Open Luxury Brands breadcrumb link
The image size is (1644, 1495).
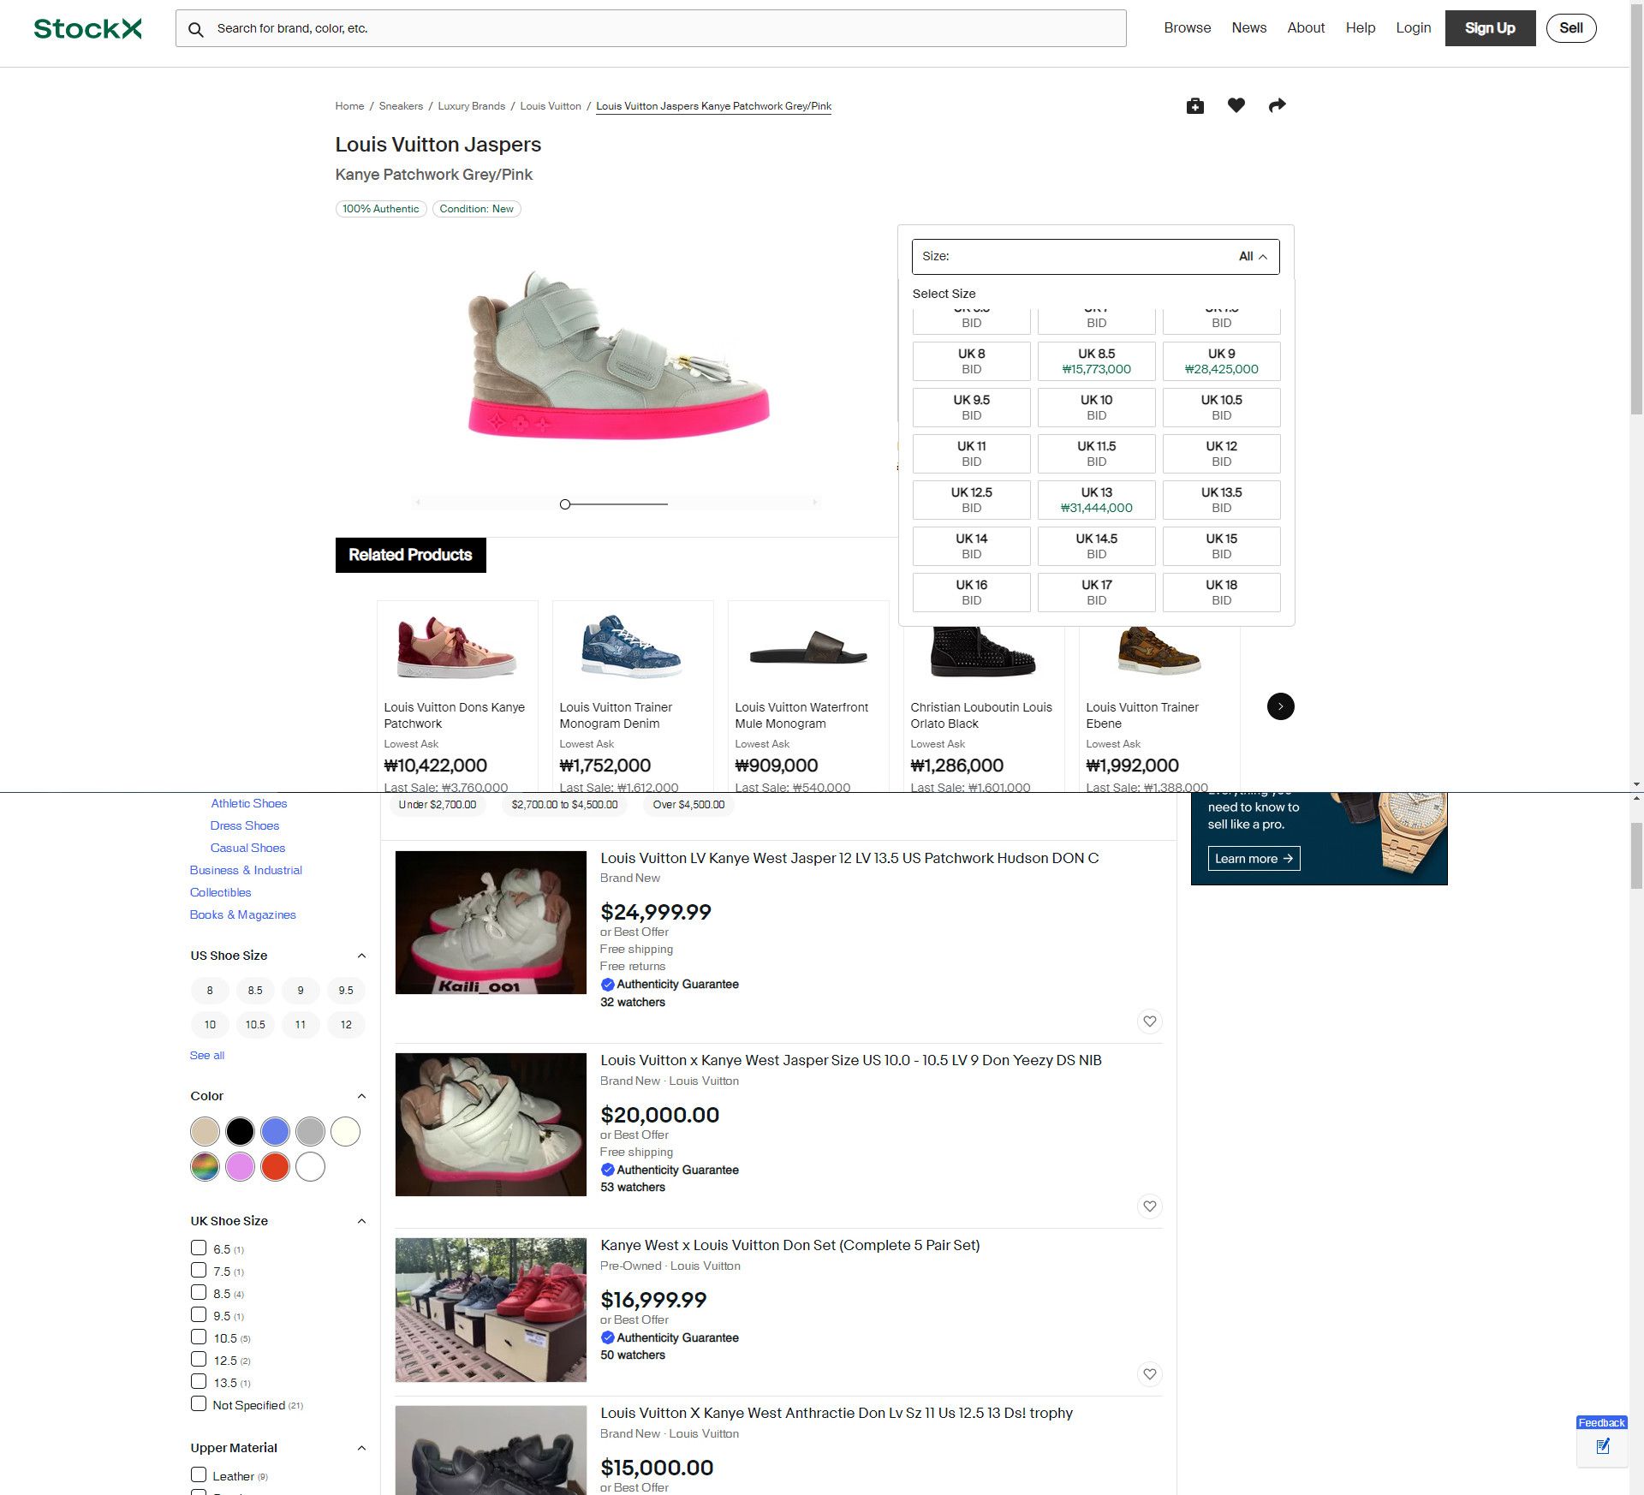pyautogui.click(x=472, y=106)
